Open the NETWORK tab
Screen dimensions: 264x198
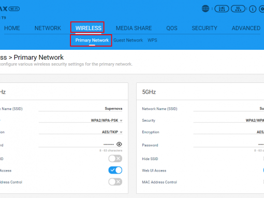click(48, 28)
